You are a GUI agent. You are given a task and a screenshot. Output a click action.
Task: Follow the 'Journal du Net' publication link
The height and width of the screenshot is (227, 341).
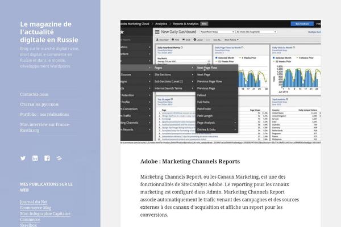click(x=34, y=202)
